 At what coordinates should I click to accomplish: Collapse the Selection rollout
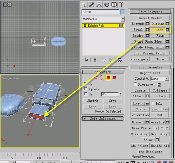[x=103, y=72]
